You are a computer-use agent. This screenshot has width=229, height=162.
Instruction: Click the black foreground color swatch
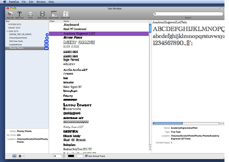[71, 156]
